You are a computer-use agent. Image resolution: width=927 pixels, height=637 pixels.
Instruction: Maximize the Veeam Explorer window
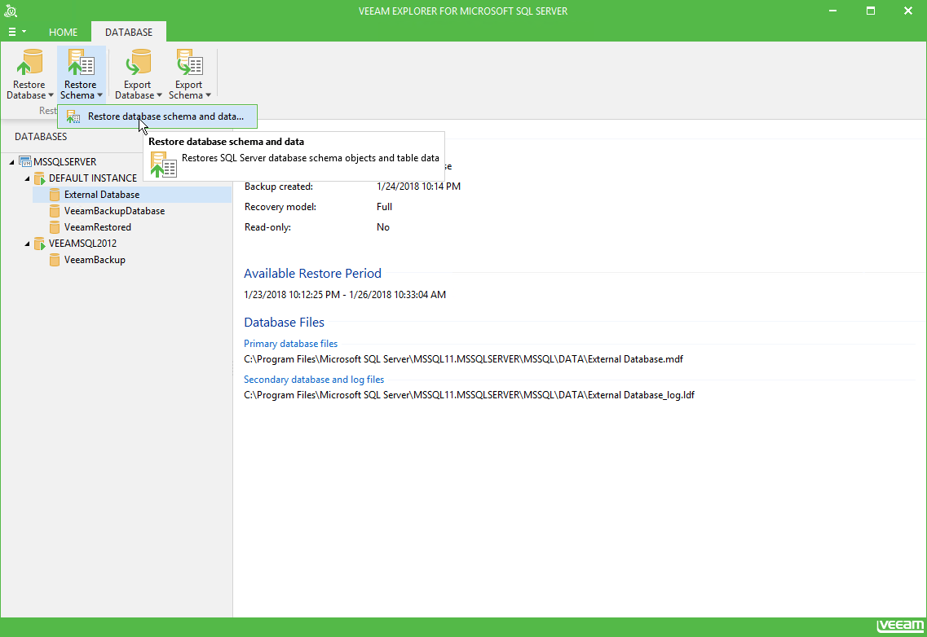click(870, 11)
